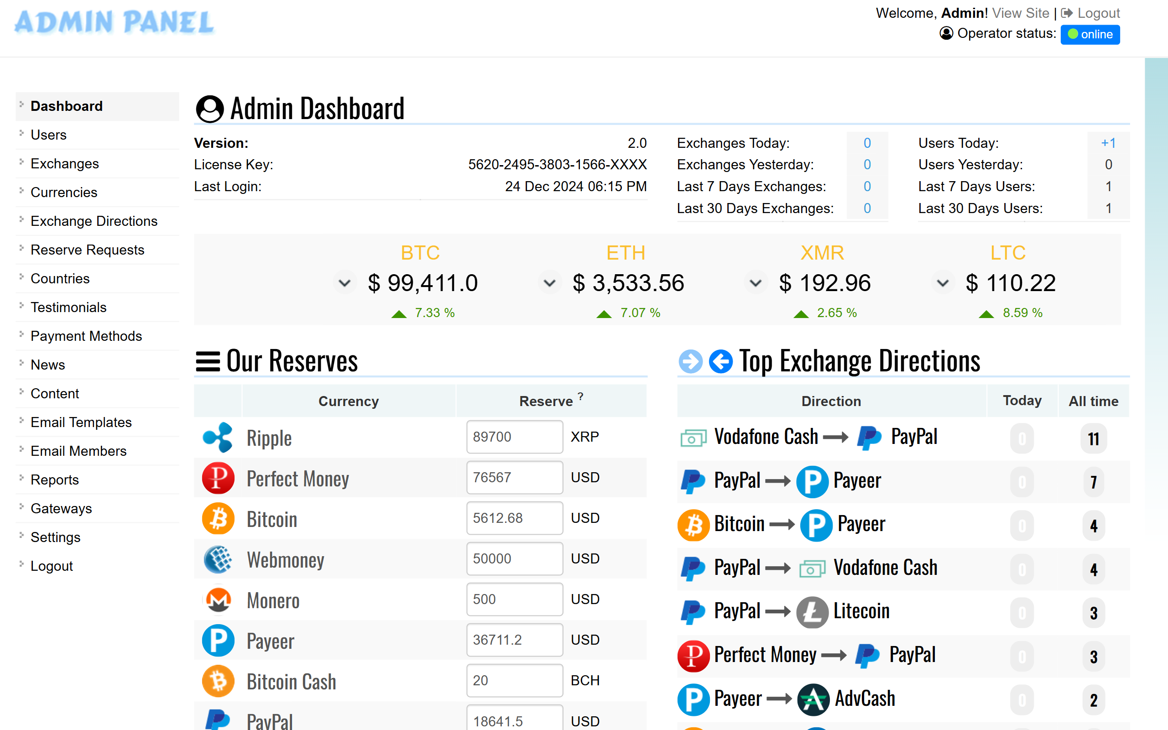The image size is (1168, 730).
Task: Click all-time count 11 for Vodafone Cash to PayPal
Action: 1094,439
